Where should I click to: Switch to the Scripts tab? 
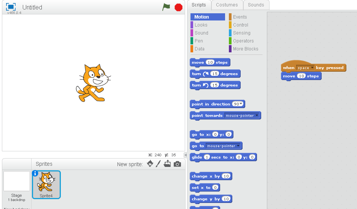[x=199, y=5]
